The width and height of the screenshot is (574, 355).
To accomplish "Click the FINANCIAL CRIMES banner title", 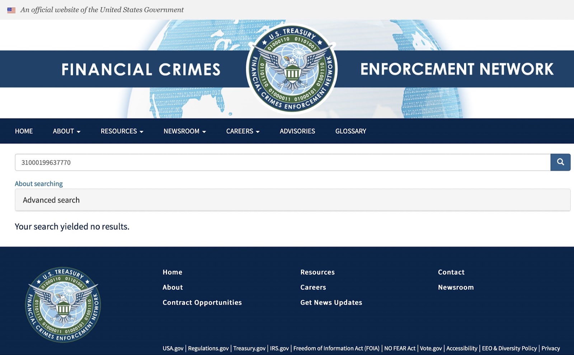I will pos(141,69).
